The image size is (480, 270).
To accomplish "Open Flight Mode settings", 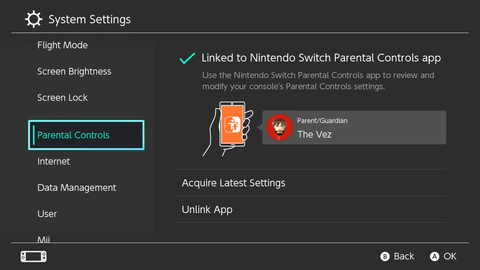I will (x=63, y=45).
